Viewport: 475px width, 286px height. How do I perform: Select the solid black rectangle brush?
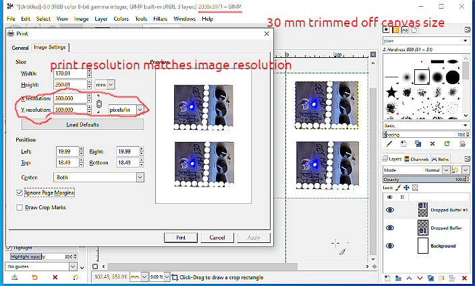coord(437,62)
